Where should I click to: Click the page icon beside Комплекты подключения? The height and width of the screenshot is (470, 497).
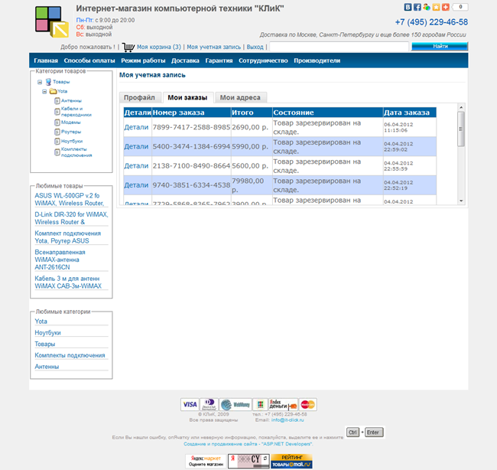click(x=57, y=152)
